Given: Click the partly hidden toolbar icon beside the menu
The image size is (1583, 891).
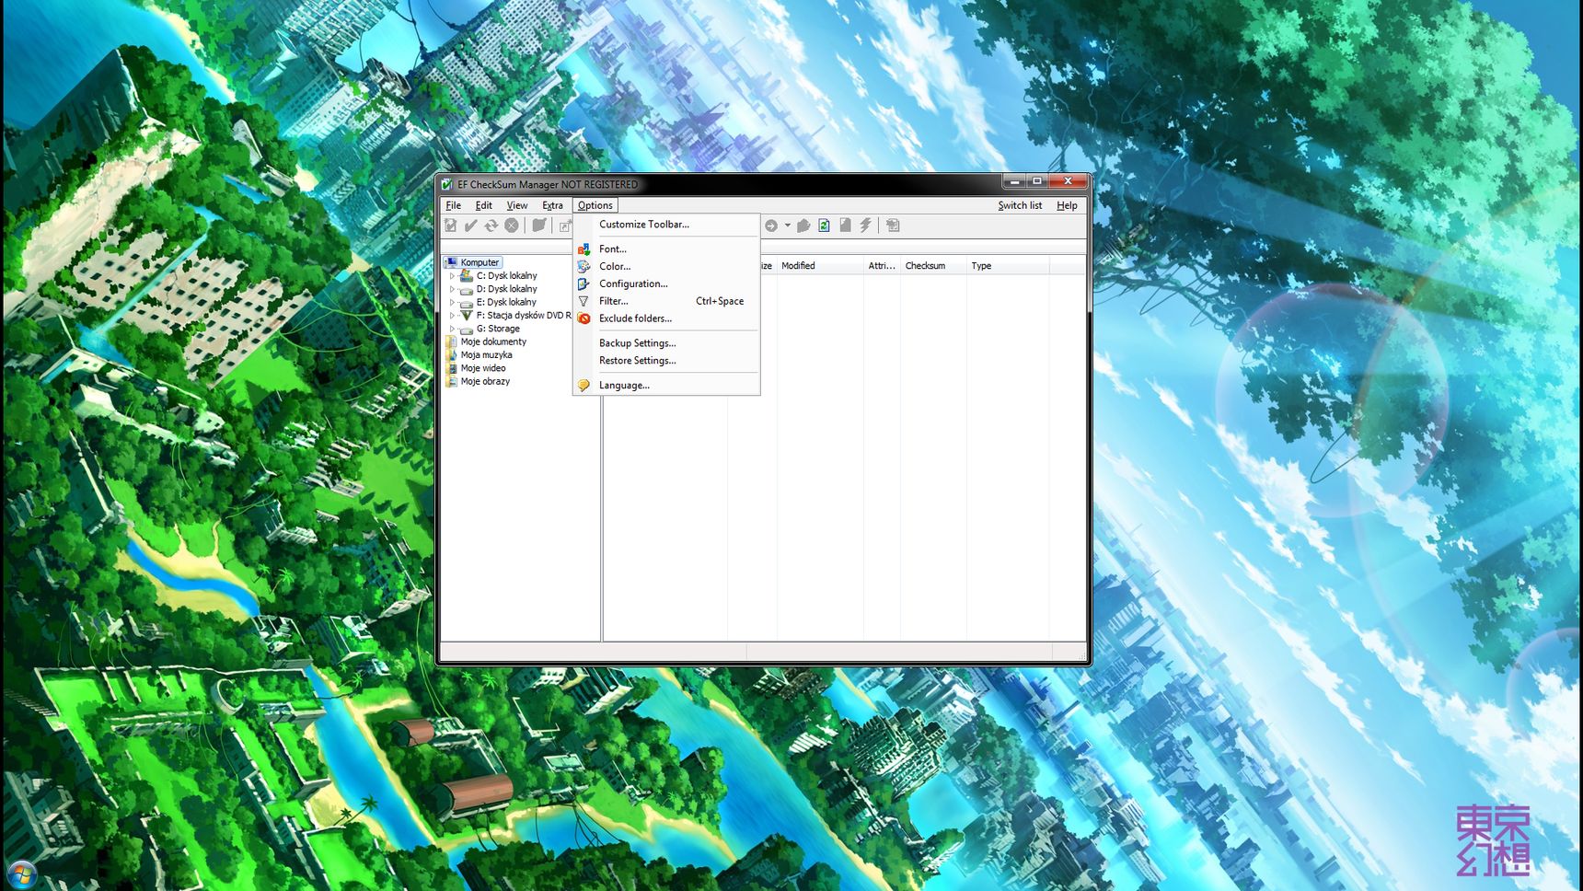Looking at the screenshot, I should pos(565,226).
